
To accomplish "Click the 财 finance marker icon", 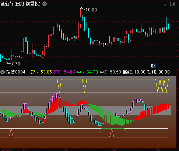I will pos(153,66).
